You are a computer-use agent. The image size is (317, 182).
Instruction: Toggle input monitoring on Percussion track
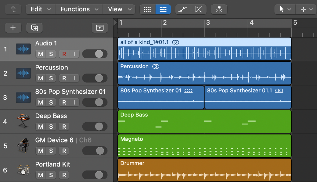74,78
